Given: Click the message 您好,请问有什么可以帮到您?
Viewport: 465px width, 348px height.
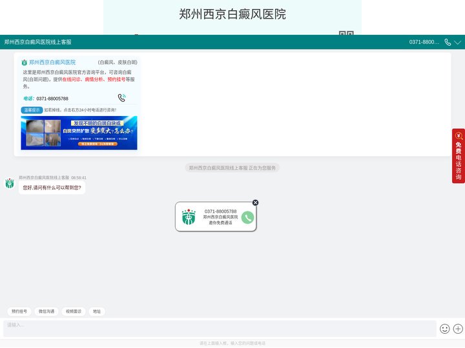Looking at the screenshot, I should 52,188.
